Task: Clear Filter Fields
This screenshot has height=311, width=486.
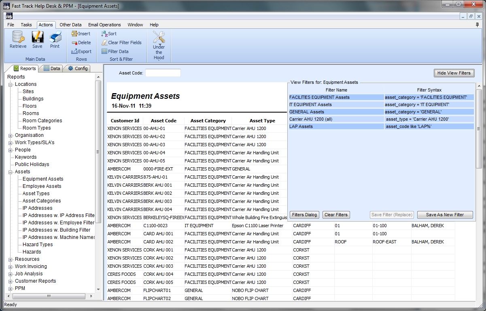Action: tap(121, 43)
